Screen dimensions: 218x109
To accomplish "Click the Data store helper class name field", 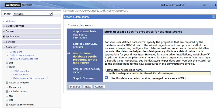I will [x=158, y=73].
